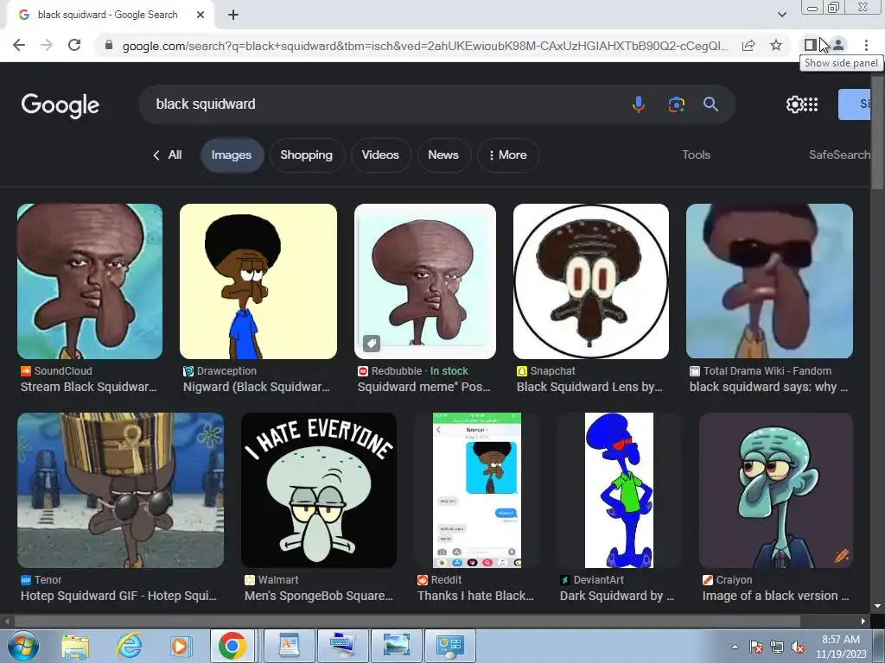Open Chrome three-dot menu
Image resolution: width=885 pixels, height=663 pixels.
[x=866, y=45]
